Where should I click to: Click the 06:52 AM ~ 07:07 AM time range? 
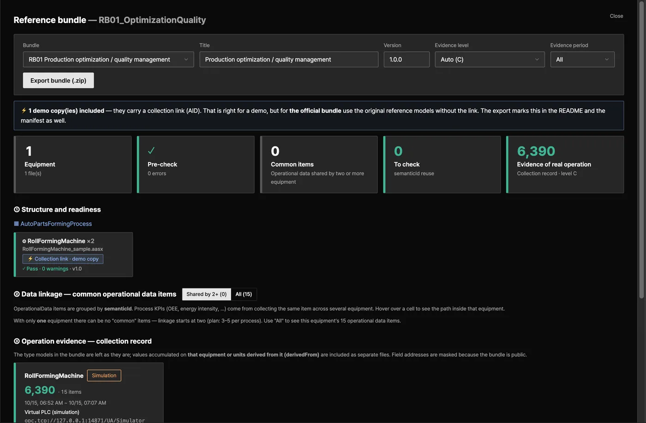tap(66, 403)
